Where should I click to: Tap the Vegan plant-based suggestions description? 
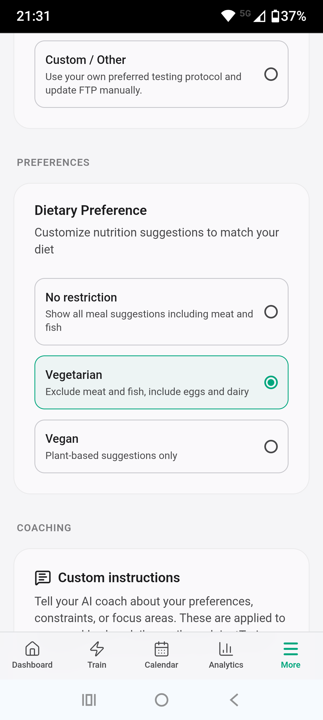click(x=111, y=455)
